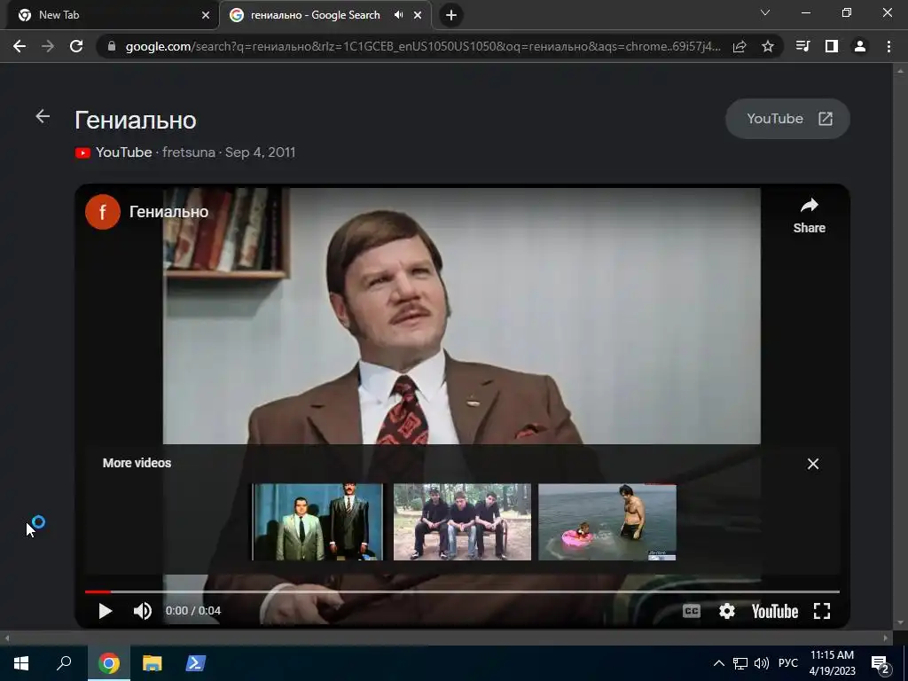Click Chrome icon in taskbar

coord(108,663)
